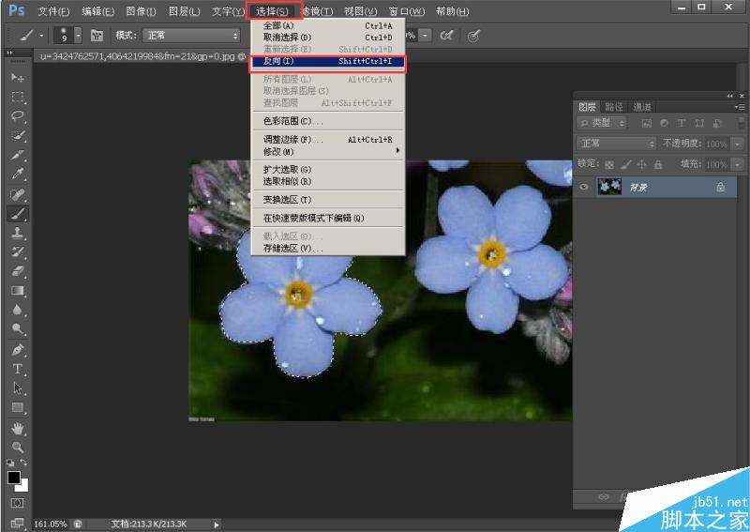This screenshot has height=532, width=750.
Task: Click the foreground black color swatch
Action: (x=14, y=478)
